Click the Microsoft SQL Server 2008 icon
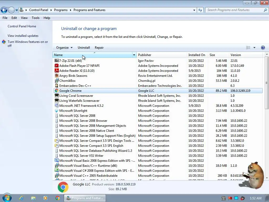 point(57,116)
